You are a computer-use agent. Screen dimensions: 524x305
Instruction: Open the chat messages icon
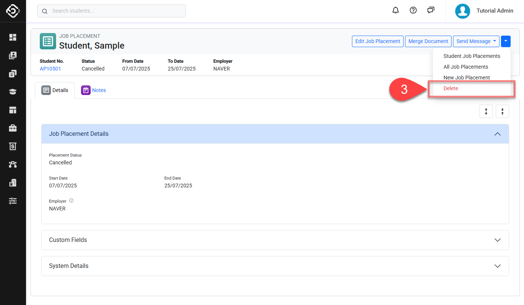pos(431,10)
